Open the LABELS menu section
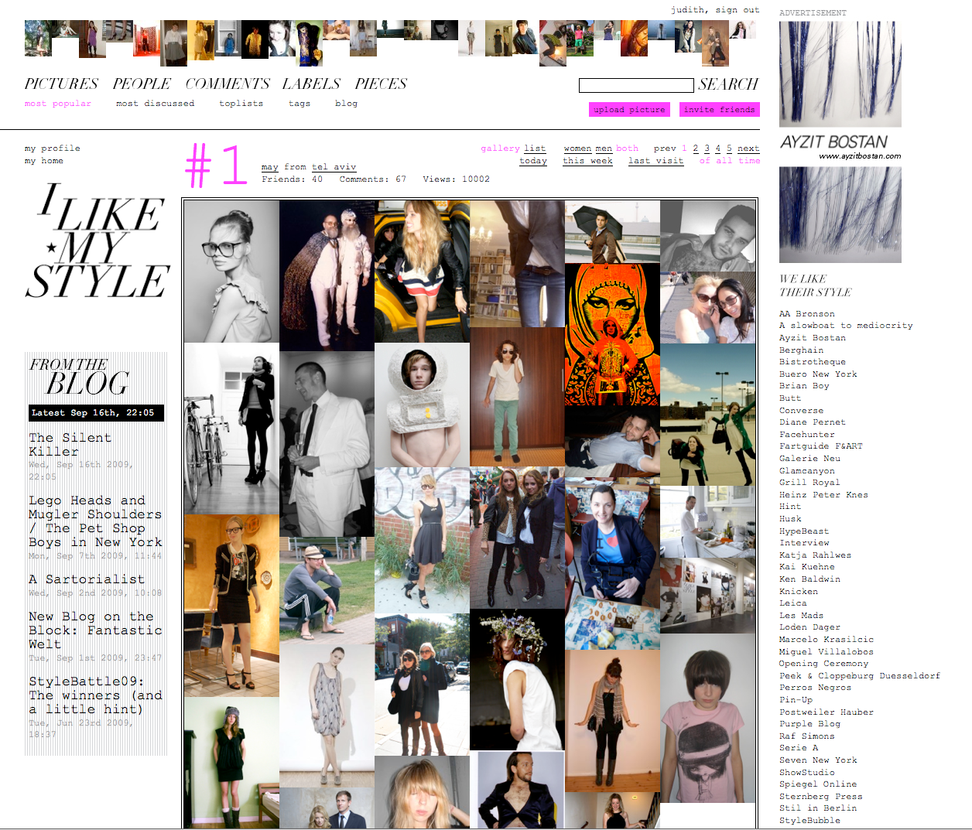The width and height of the screenshot is (972, 830). click(311, 84)
